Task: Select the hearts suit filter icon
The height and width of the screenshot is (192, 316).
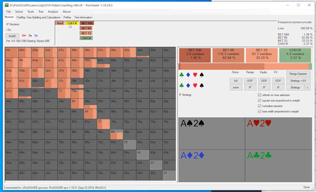Action: [x=195, y=75]
